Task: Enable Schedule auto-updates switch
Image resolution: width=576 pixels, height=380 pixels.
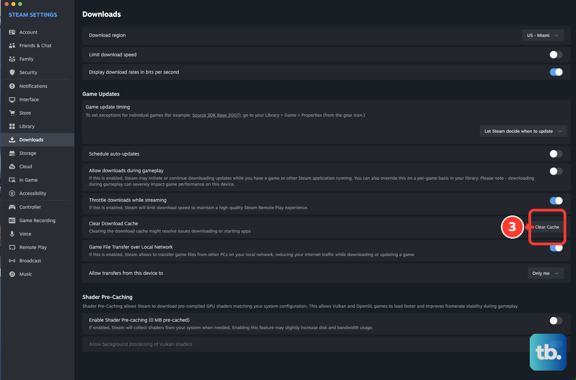Action: (x=556, y=154)
